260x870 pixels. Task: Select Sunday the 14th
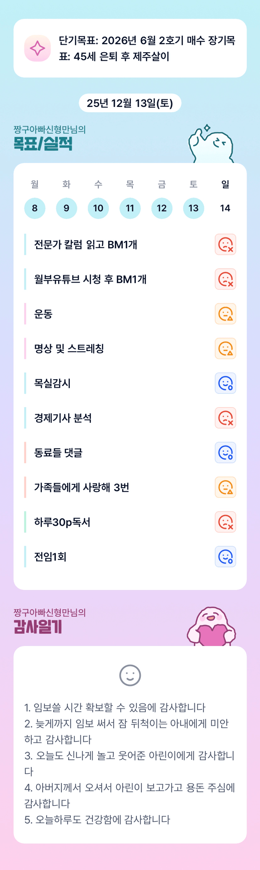click(225, 208)
